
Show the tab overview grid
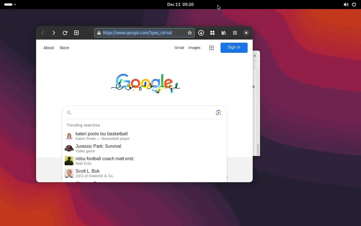[x=212, y=33]
